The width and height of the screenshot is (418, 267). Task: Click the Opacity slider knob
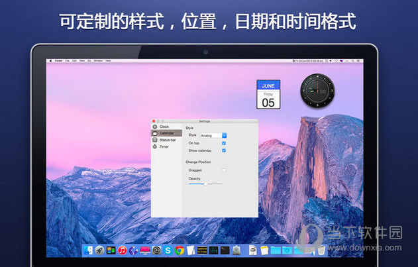point(205,184)
